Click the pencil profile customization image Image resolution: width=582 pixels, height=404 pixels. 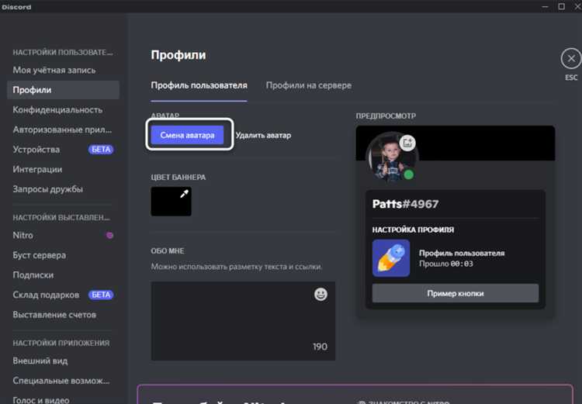pyautogui.click(x=391, y=258)
